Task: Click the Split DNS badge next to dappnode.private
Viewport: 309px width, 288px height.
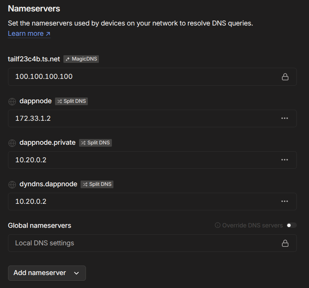Action: (x=95, y=143)
